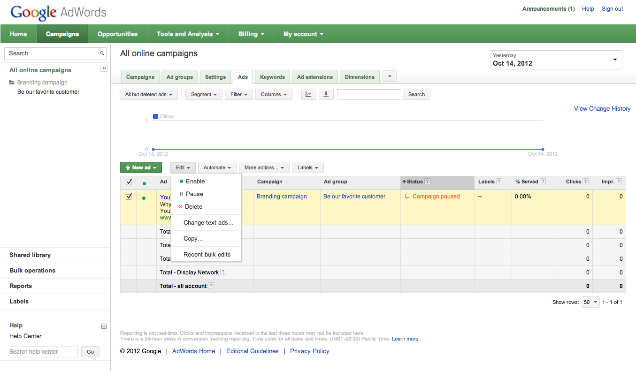Expand the extra tabs arrow after Dimensions
The width and height of the screenshot is (636, 371).
tap(390, 76)
